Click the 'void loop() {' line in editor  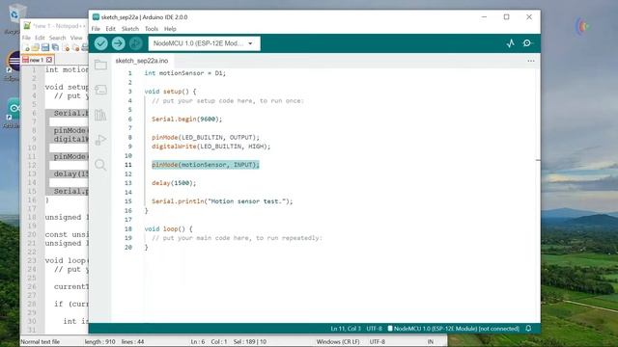tap(168, 228)
